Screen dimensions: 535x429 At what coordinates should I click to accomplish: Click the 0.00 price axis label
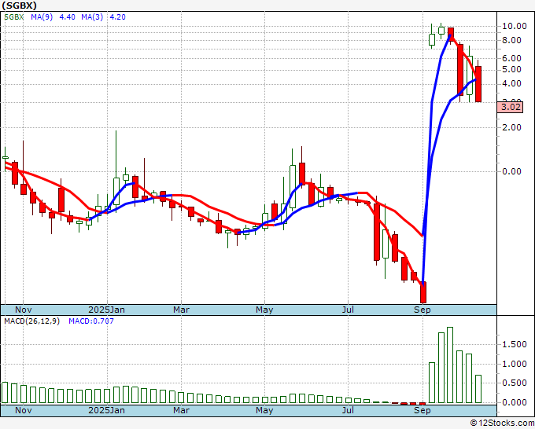(x=512, y=171)
